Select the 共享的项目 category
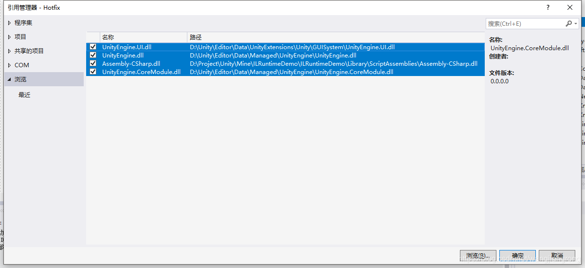 click(x=29, y=51)
